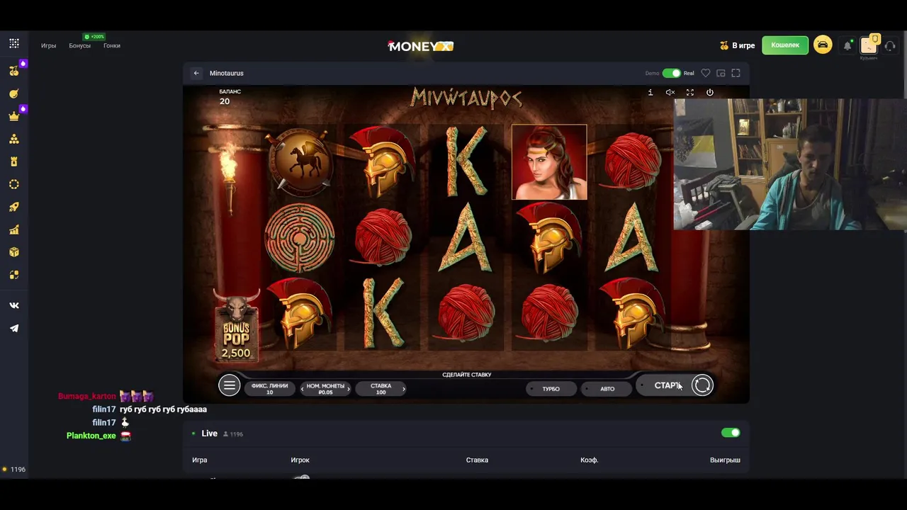Open the grid menu icon at top left
The height and width of the screenshot is (510, 907).
pos(14,44)
